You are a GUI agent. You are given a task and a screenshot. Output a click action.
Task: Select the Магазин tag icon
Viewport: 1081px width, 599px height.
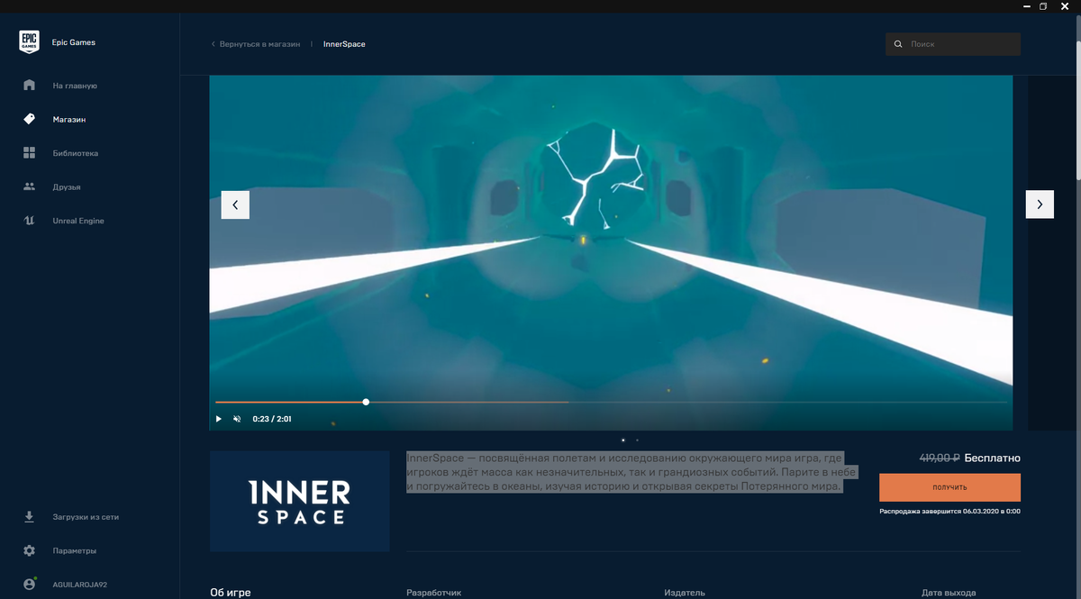29,119
